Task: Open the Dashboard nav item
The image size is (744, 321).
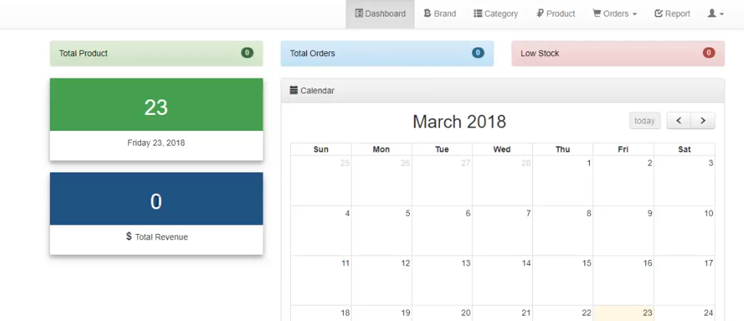Action: click(380, 14)
